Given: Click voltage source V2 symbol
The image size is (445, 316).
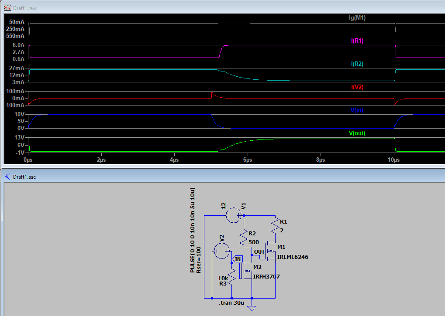Looking at the screenshot, I should 222,251.
